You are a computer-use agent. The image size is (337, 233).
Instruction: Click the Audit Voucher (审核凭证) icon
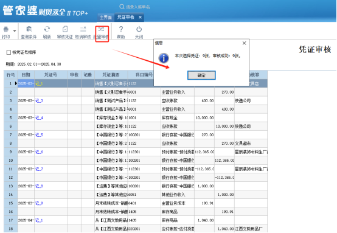coord(65,29)
